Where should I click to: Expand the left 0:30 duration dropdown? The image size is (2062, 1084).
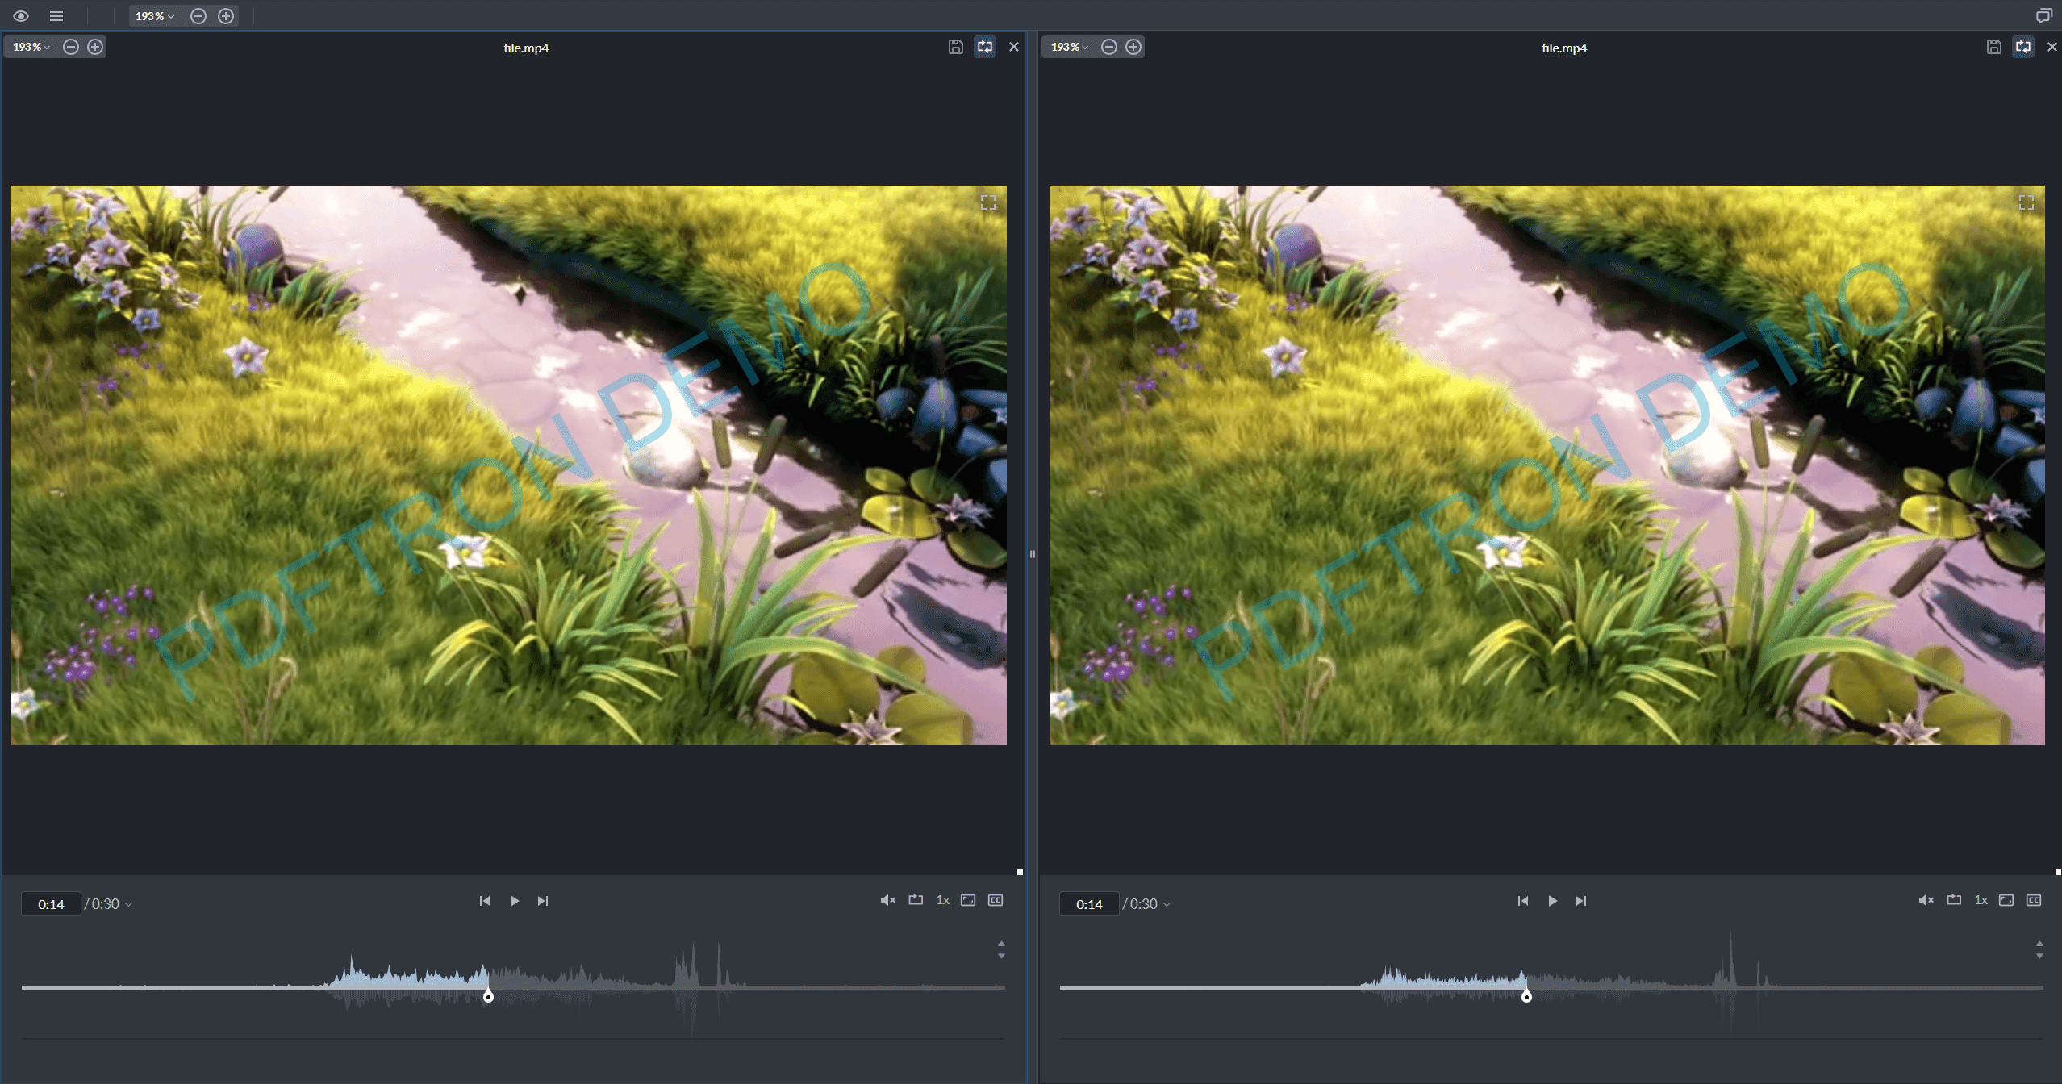point(109,904)
